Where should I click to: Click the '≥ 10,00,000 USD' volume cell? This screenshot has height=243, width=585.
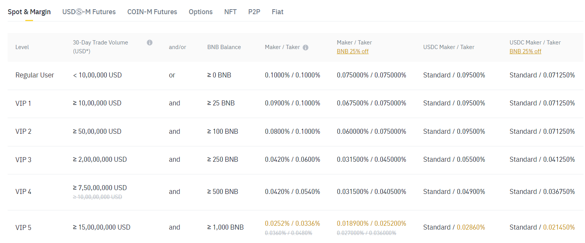[x=97, y=103]
